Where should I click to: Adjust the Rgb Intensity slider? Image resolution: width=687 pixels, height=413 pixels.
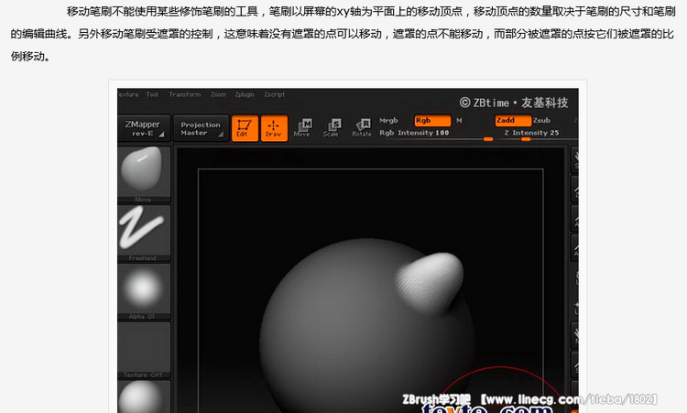coord(436,135)
